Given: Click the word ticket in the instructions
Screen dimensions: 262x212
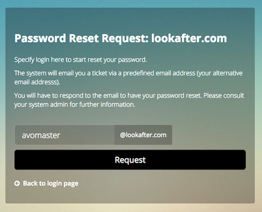Looking at the screenshot, I should 100,73.
